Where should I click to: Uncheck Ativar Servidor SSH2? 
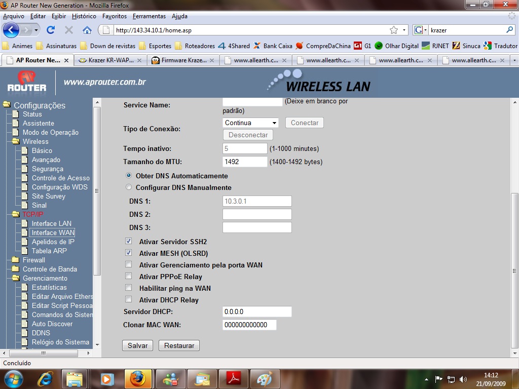point(128,241)
